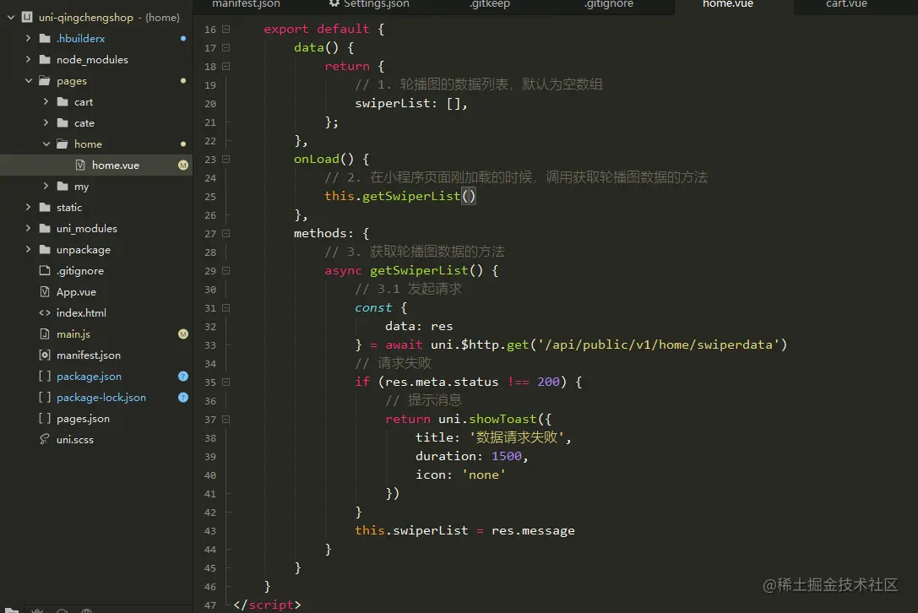Click the open home folder icon
Image resolution: width=918 pixels, height=613 pixels.
point(62,144)
